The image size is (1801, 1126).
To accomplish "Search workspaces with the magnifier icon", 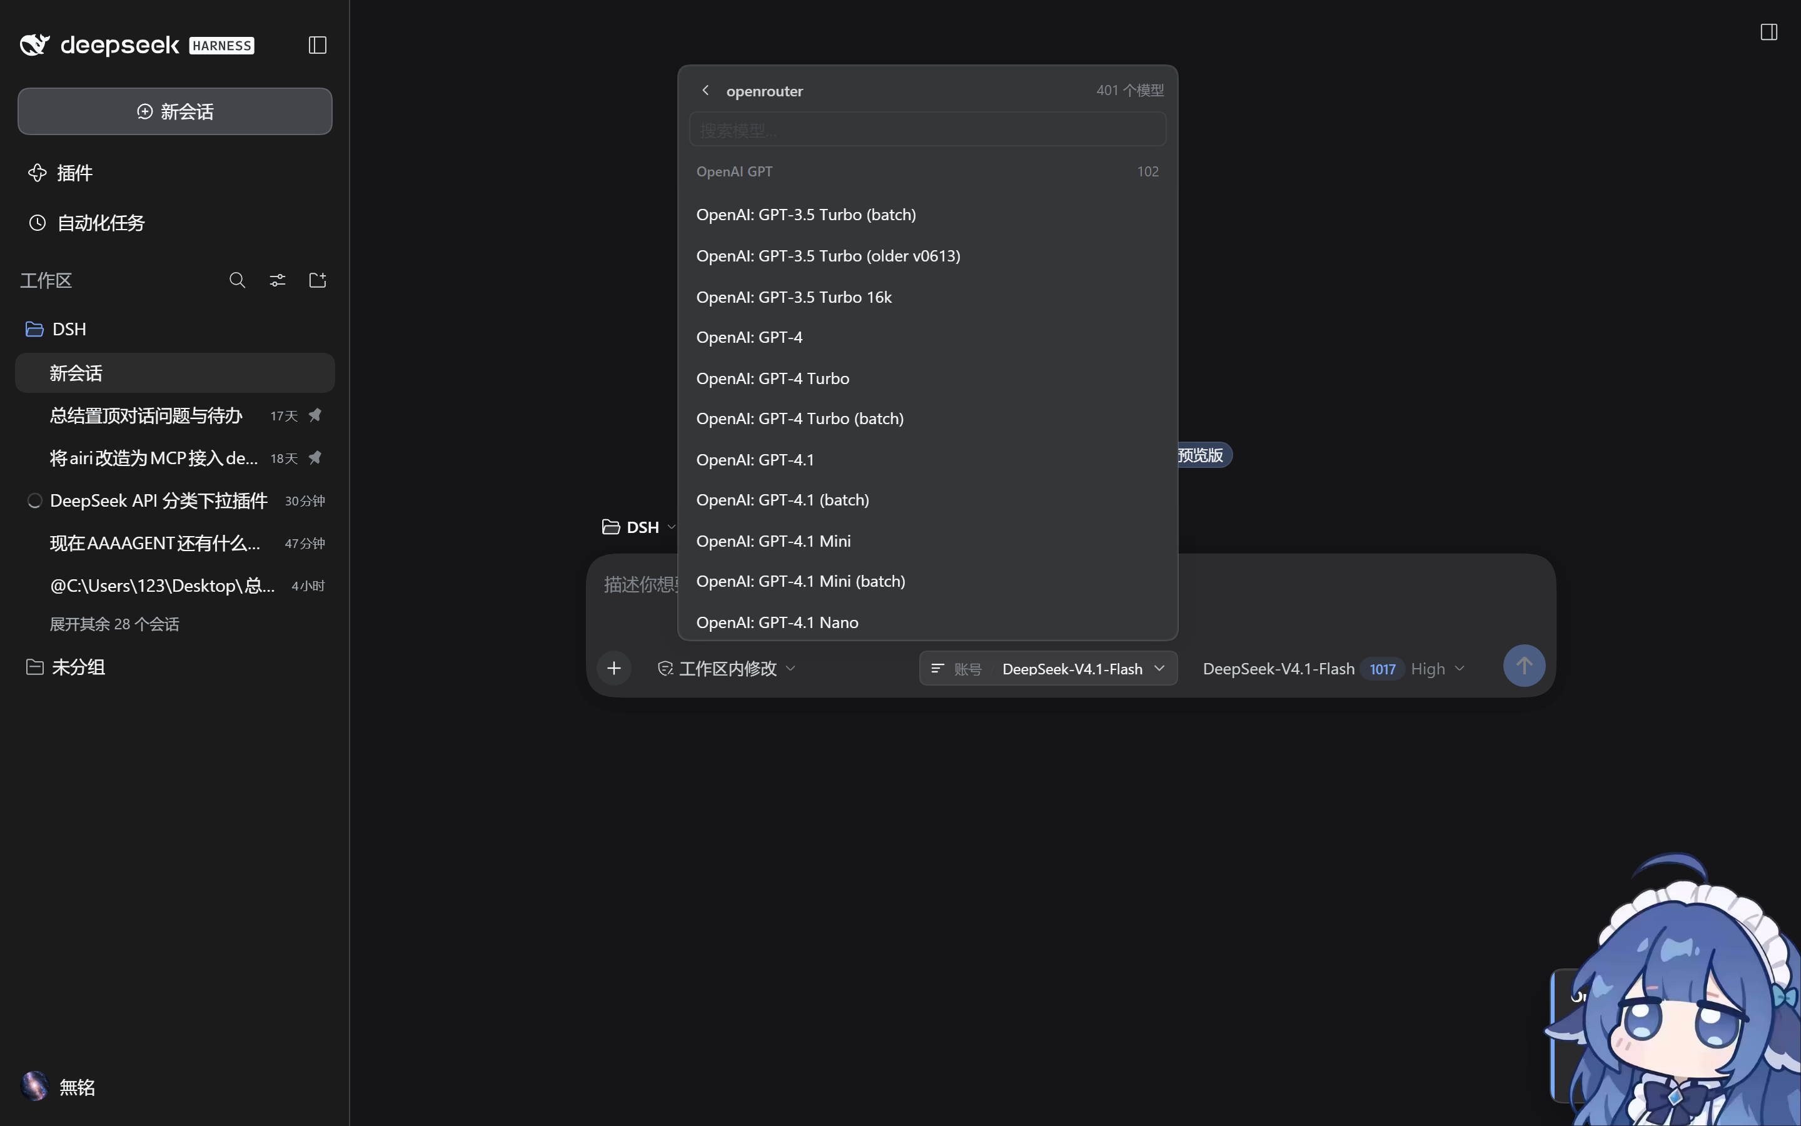I will pyautogui.click(x=238, y=280).
